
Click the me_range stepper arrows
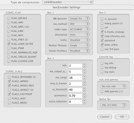[x=84, y=78]
